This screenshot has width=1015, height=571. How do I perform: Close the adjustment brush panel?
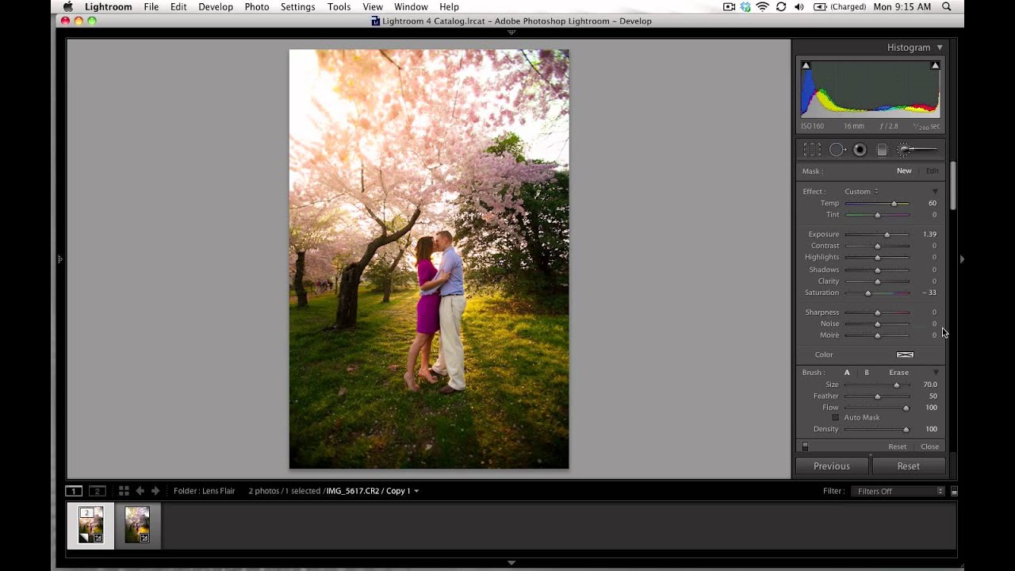coord(929,446)
